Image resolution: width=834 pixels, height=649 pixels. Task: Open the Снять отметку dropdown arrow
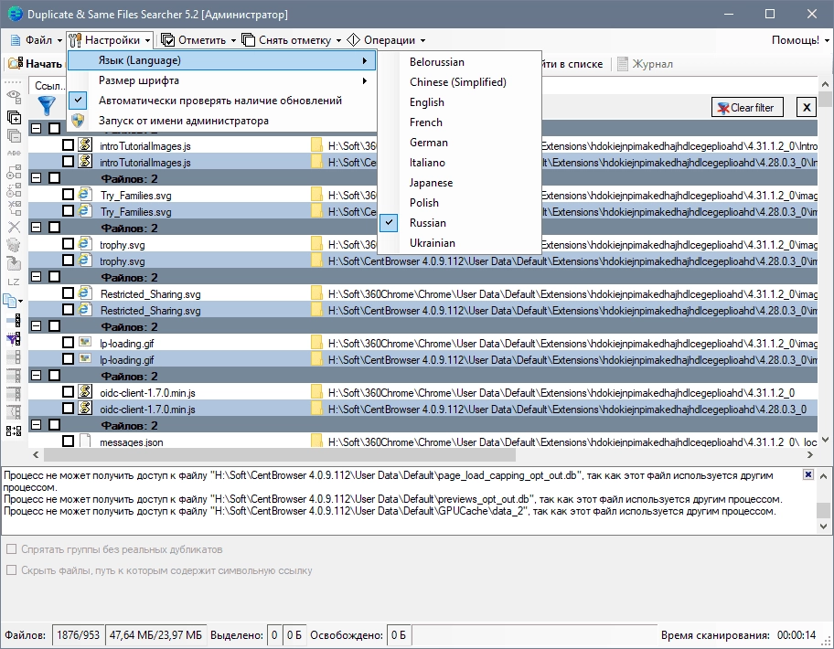338,40
